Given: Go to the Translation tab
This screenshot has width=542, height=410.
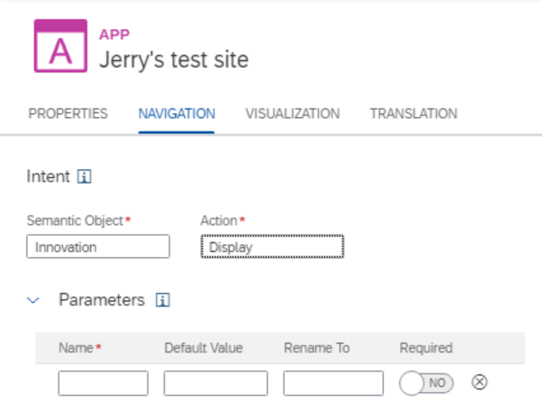Looking at the screenshot, I should [413, 114].
